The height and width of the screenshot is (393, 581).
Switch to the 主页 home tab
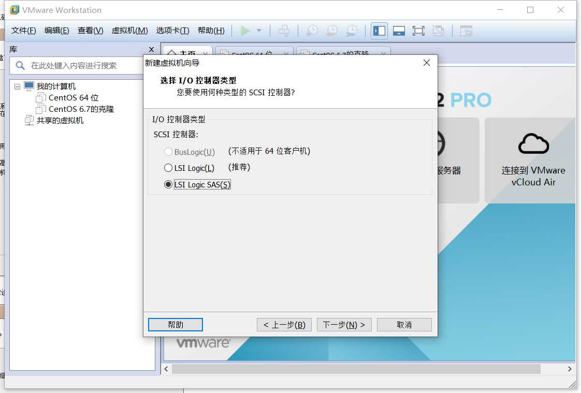pos(187,52)
